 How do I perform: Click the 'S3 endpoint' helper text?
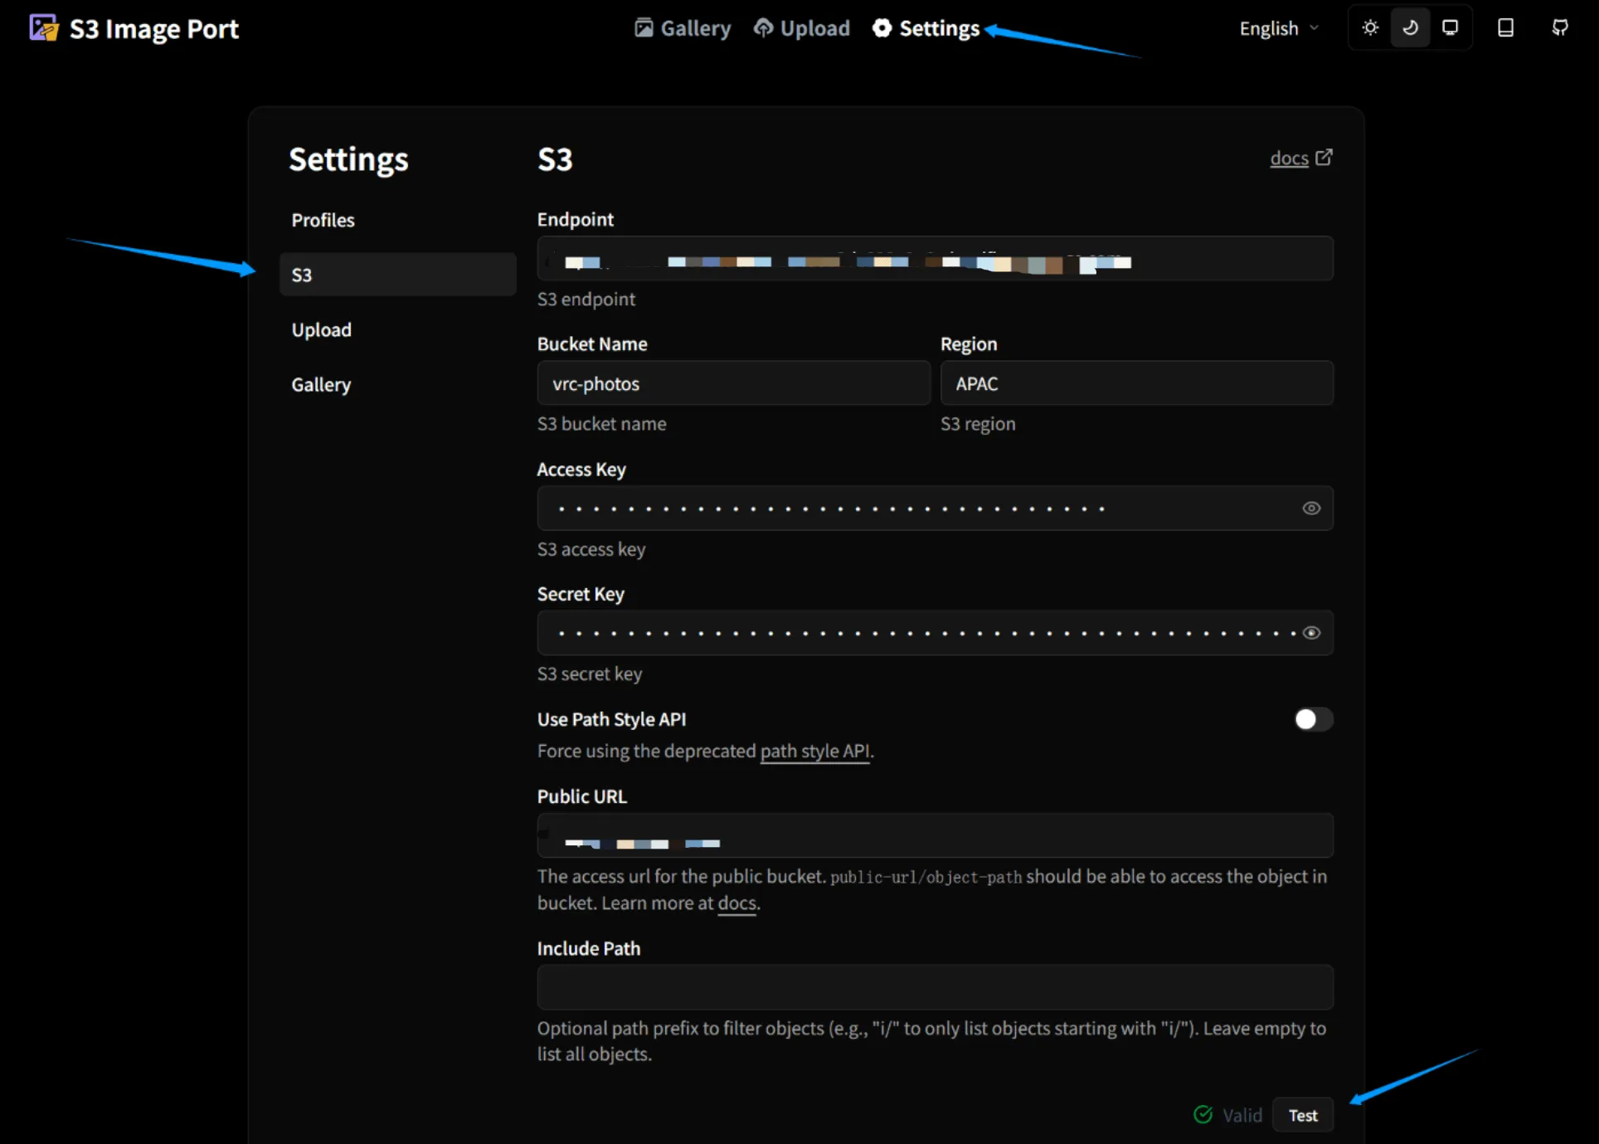[586, 299]
